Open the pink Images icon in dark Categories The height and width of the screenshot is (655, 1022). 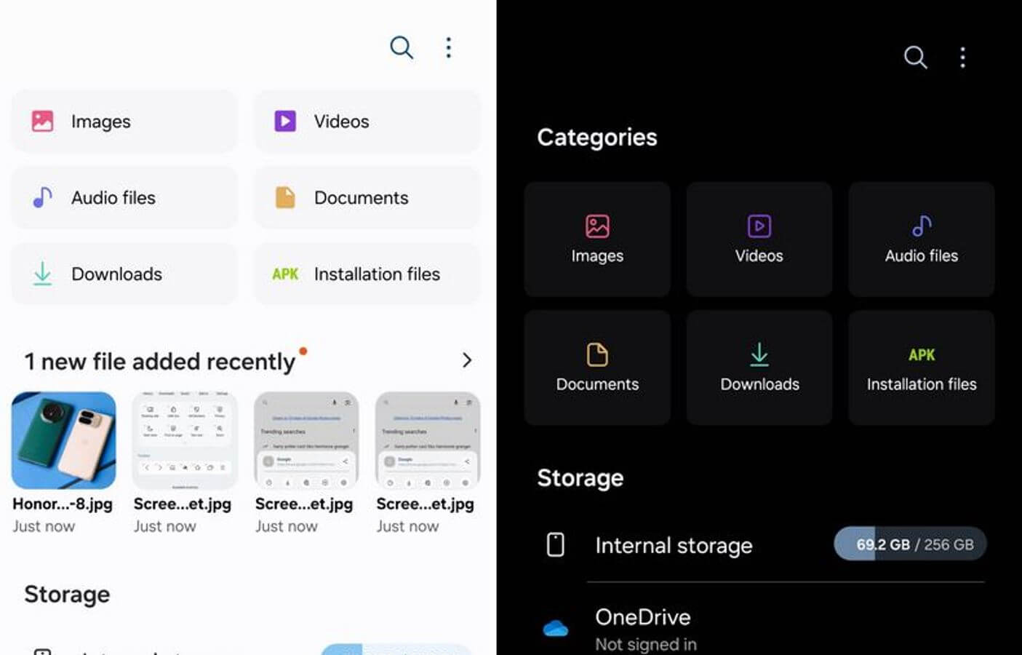(x=597, y=226)
